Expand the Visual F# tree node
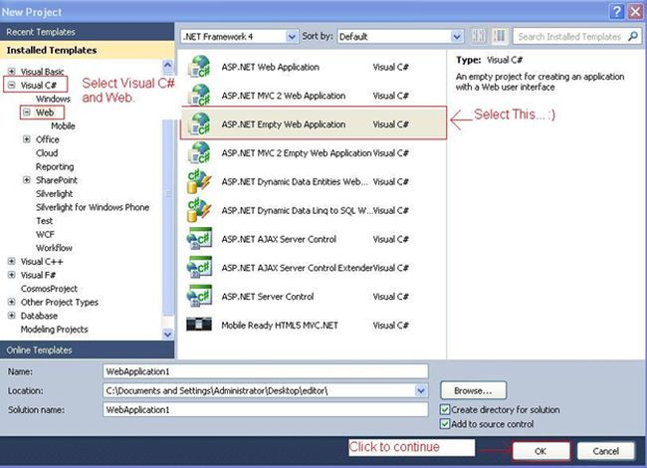Screen dimensions: 647x468 click(12, 275)
